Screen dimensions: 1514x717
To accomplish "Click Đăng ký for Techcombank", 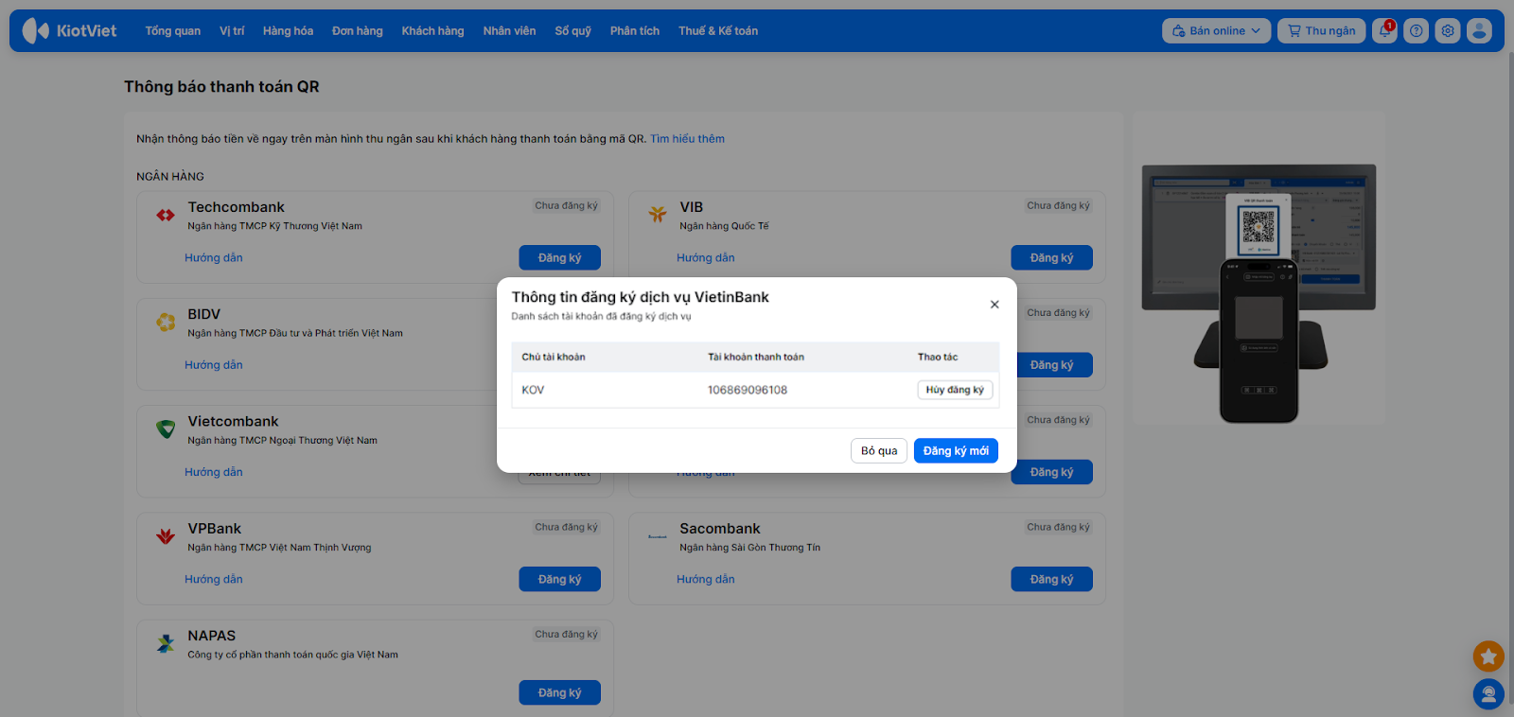I will (x=559, y=258).
